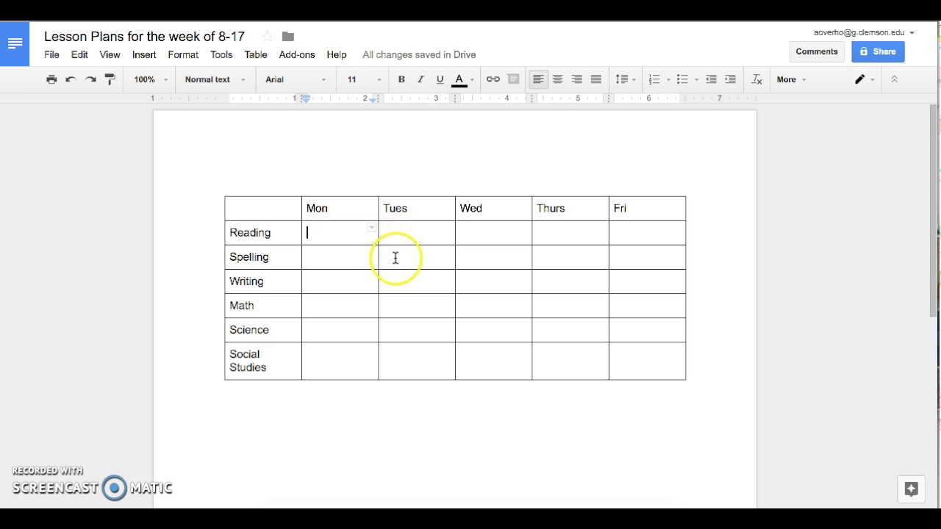Star the document
Image resolution: width=941 pixels, height=529 pixels.
268,36
